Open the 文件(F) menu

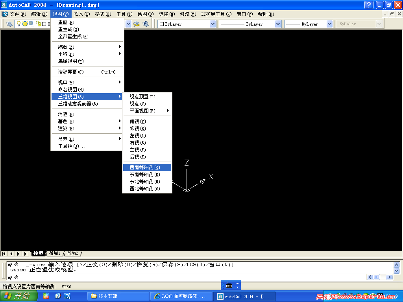coord(18,14)
